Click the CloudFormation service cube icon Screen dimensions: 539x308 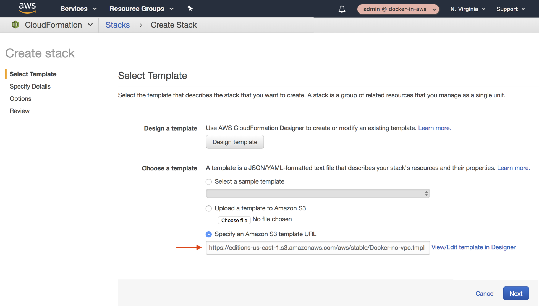coord(15,25)
